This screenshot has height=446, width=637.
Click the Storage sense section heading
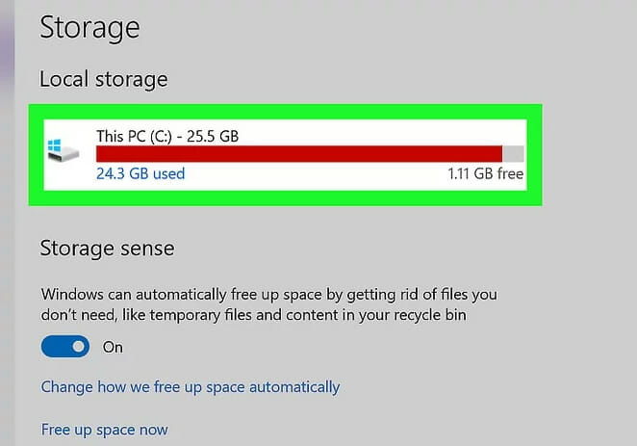pyautogui.click(x=107, y=249)
